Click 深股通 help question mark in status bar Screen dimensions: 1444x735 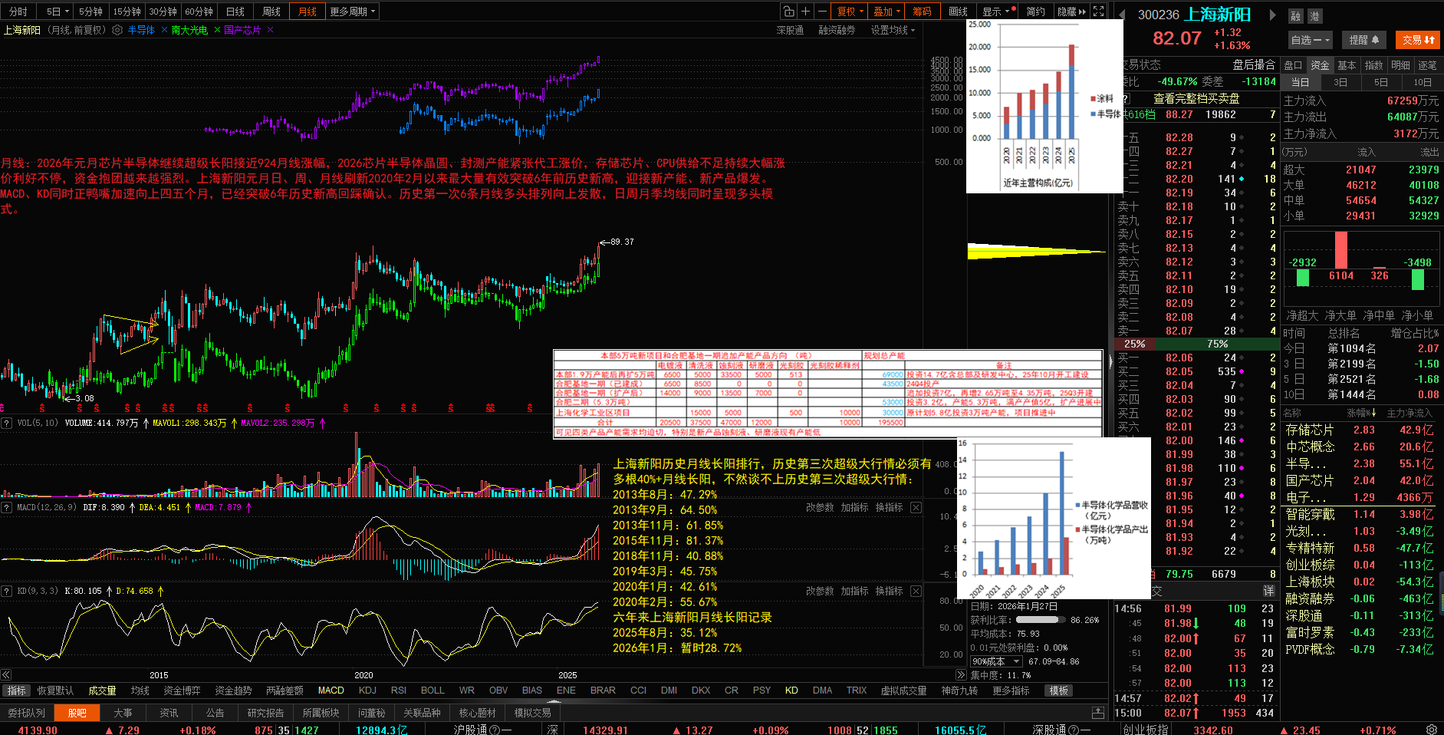click(x=1074, y=730)
